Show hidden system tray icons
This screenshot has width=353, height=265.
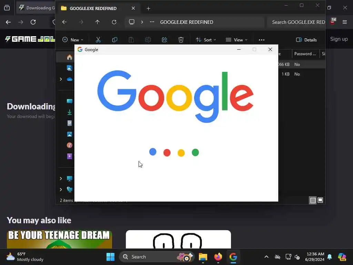pos(266,257)
